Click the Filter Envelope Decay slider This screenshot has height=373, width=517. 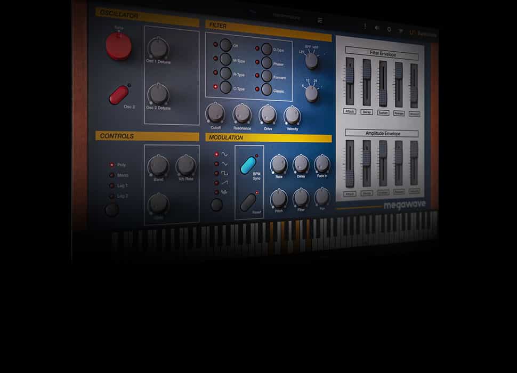point(367,83)
